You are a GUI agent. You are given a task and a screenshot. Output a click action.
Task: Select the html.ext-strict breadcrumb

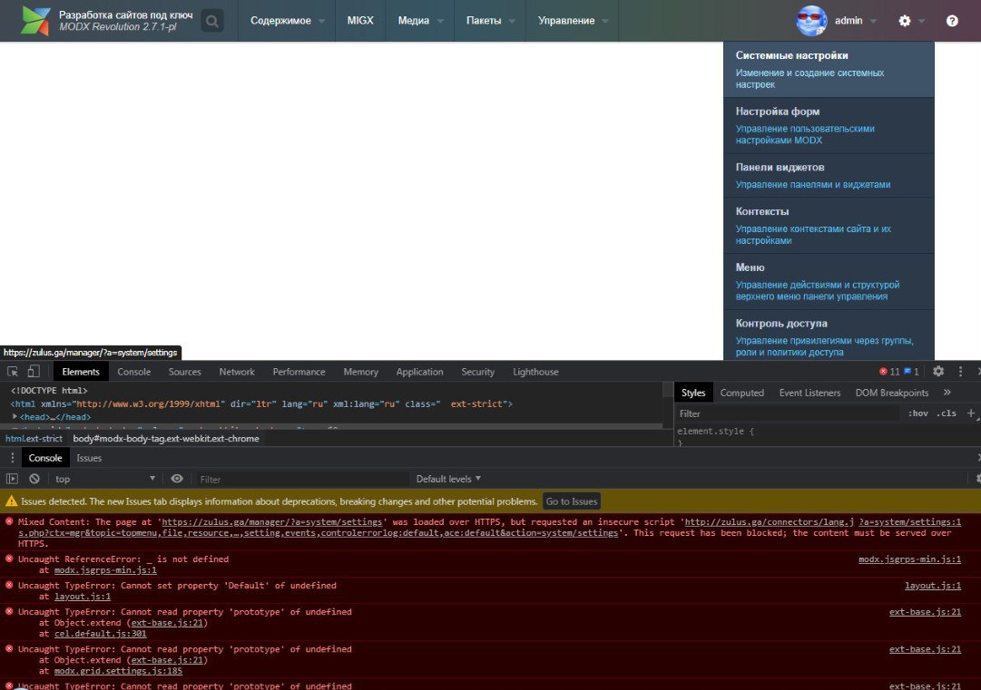[34, 438]
